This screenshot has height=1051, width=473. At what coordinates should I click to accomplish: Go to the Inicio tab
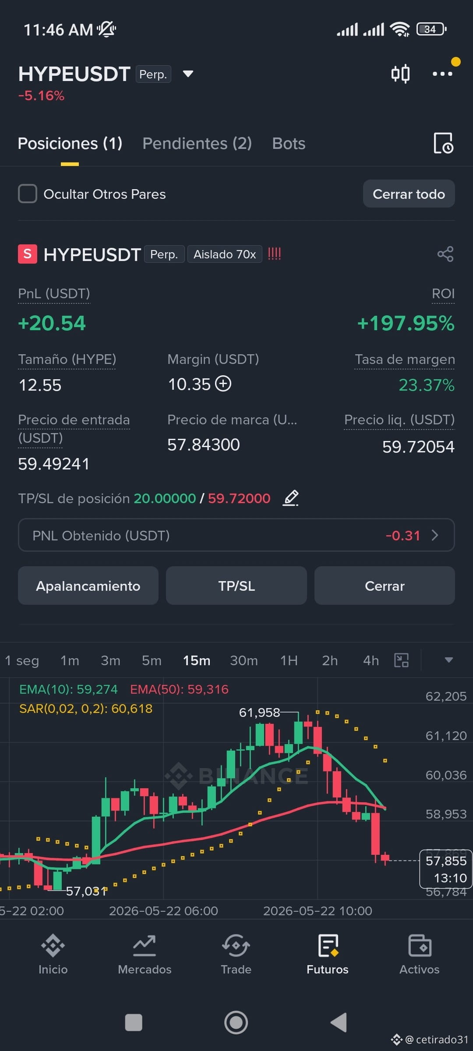pos(53,955)
